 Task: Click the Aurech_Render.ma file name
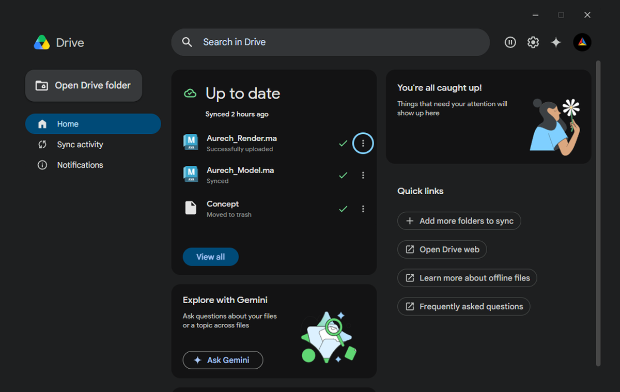point(242,138)
